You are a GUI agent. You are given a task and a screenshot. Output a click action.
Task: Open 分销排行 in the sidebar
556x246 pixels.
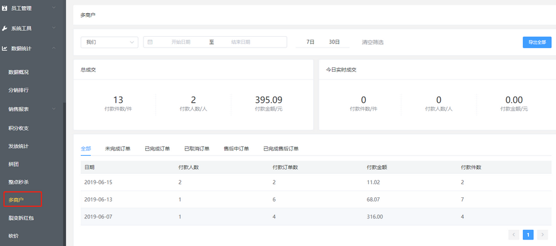click(19, 90)
